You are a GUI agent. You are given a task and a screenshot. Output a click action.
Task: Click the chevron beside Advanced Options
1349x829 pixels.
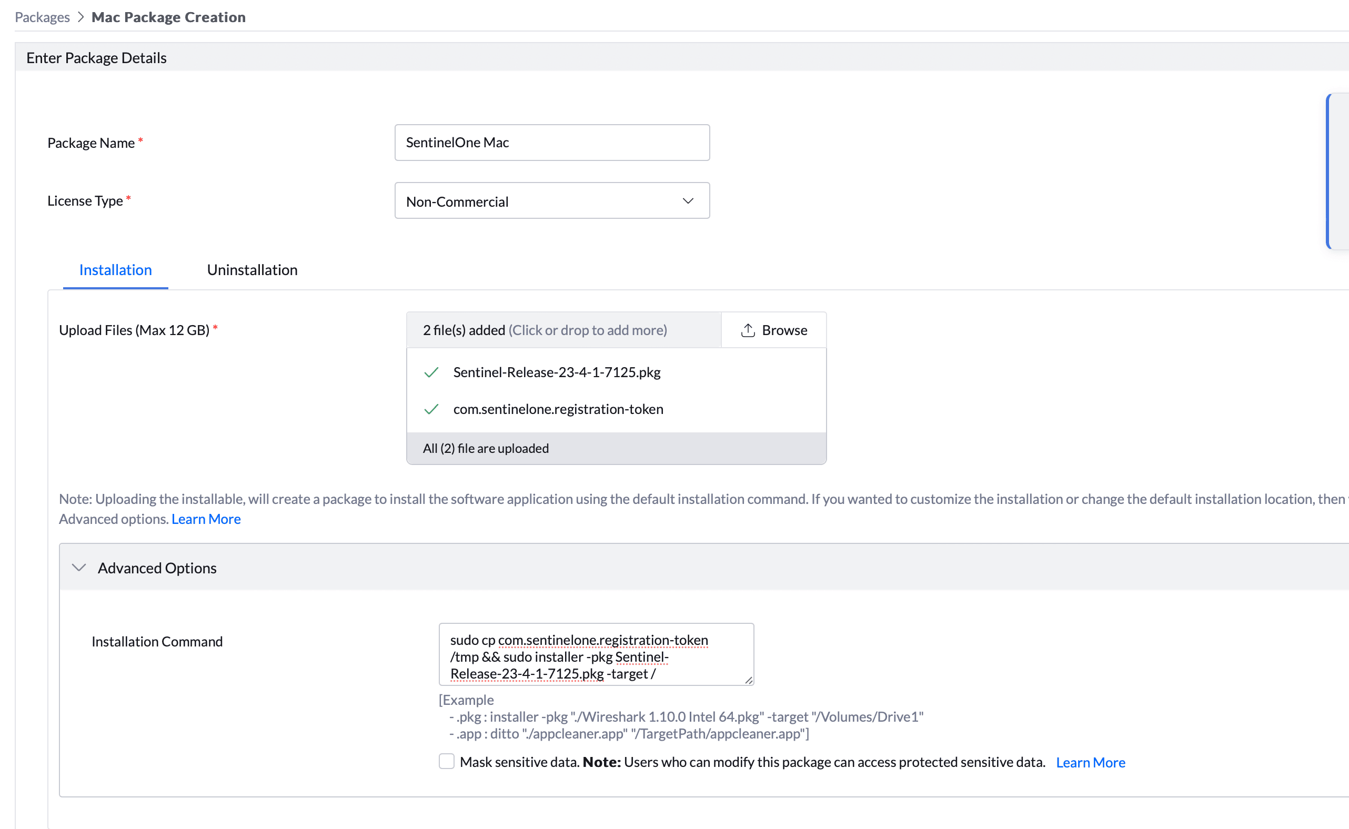(x=78, y=568)
